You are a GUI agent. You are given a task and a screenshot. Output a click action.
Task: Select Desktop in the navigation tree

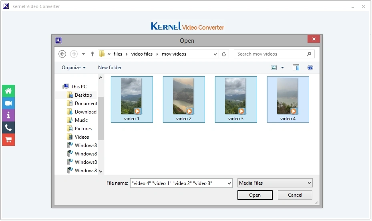tap(83, 95)
